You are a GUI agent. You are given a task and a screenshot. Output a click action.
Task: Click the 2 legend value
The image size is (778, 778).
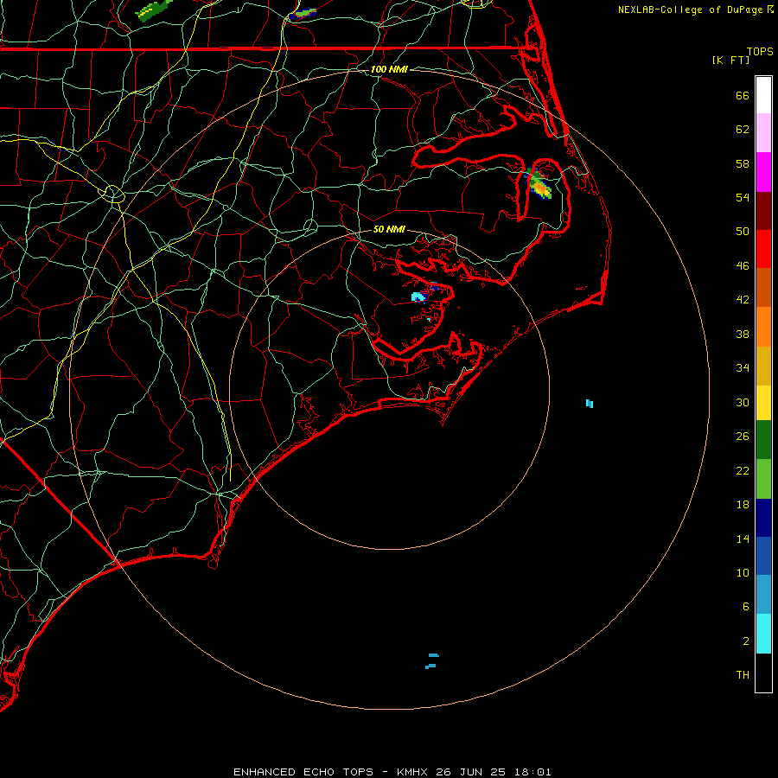746,641
